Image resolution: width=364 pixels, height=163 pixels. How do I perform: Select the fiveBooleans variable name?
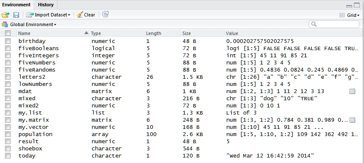tap(38, 48)
